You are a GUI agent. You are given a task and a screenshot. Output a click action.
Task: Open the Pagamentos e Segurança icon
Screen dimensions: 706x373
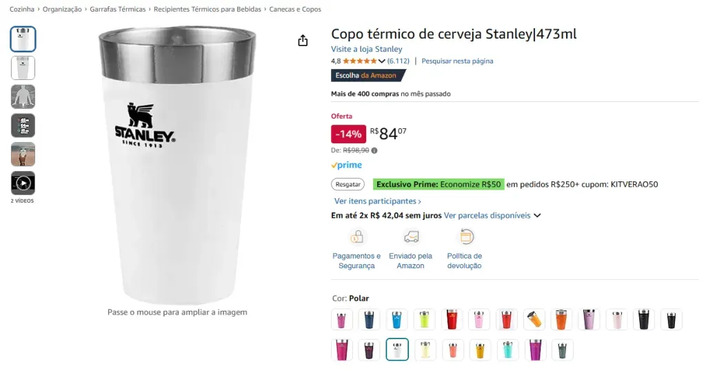click(x=356, y=237)
